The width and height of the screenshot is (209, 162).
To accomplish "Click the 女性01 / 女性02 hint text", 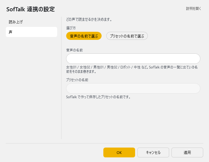I will tap(132, 69).
